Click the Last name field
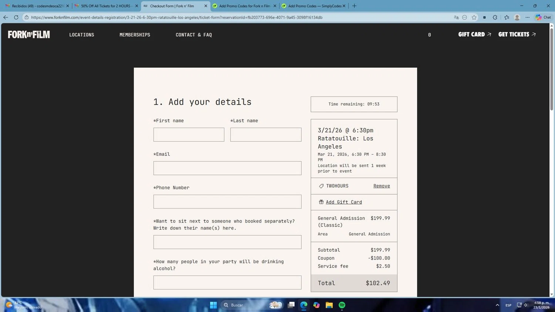555x312 pixels. 266,135
